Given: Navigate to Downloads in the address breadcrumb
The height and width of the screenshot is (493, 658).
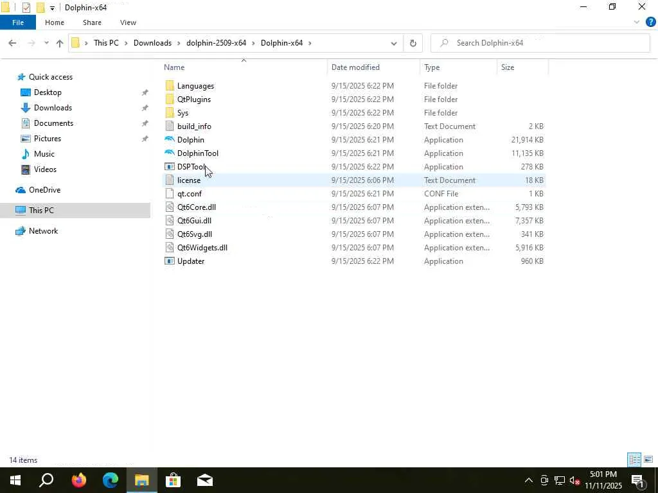Looking at the screenshot, I should tap(152, 43).
